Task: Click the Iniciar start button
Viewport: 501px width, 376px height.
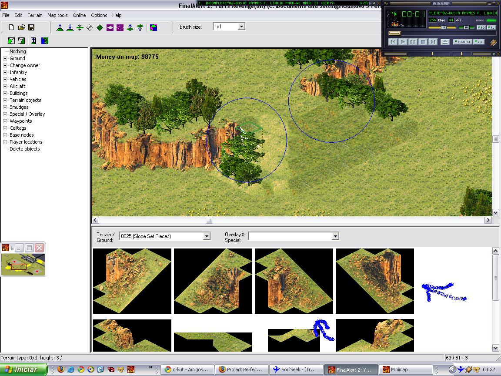Action: (23, 369)
